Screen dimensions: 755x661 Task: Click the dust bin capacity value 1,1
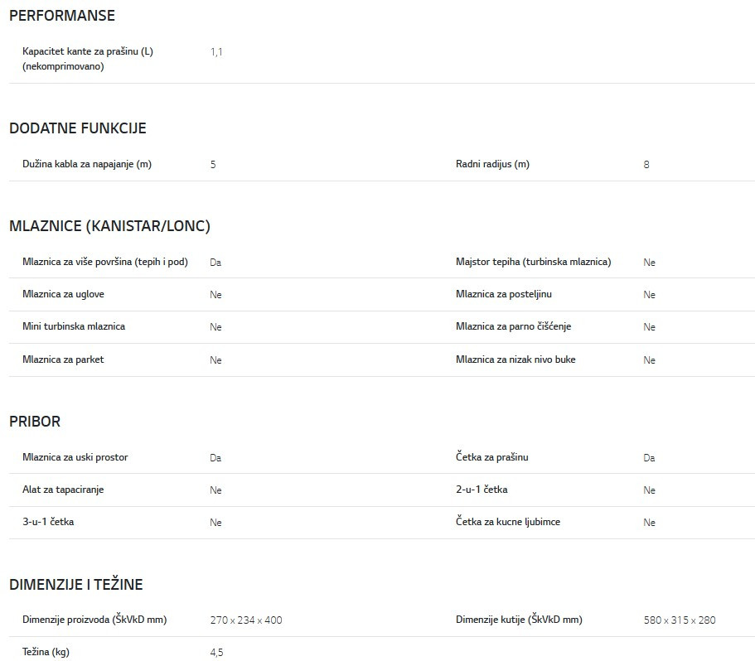tap(216, 52)
